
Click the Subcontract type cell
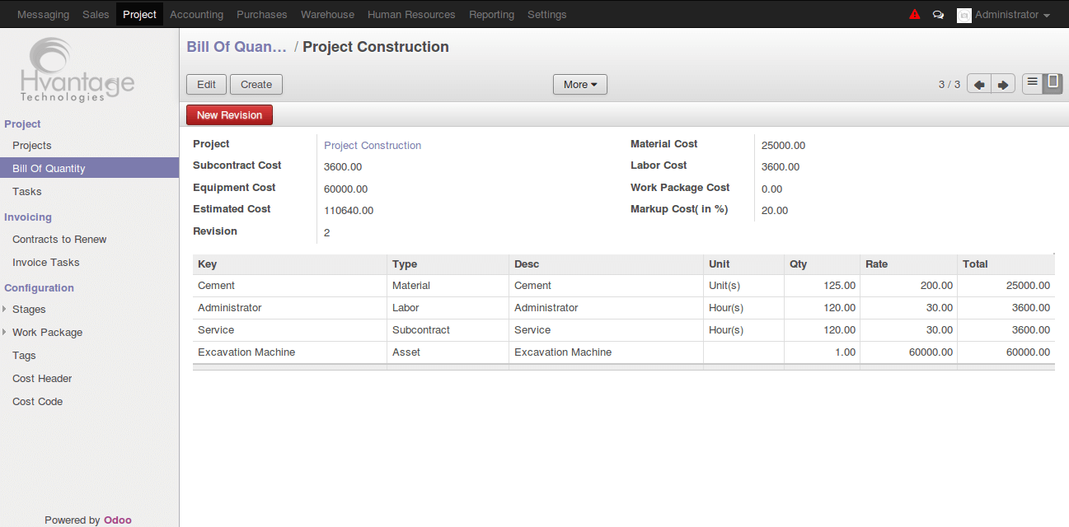pyautogui.click(x=448, y=330)
